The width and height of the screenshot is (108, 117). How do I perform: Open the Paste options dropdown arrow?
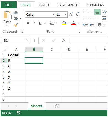7,26
